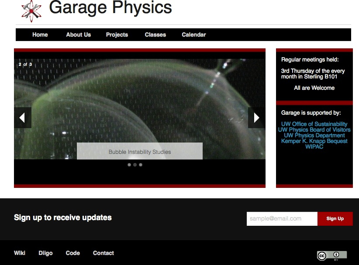The image size is (359, 265).
Task: Go to the Classes page
Action: (x=155, y=35)
